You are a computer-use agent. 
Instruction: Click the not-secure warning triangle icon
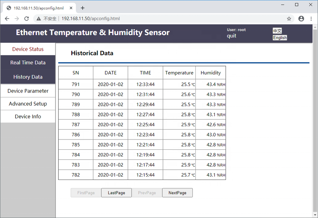(39, 19)
